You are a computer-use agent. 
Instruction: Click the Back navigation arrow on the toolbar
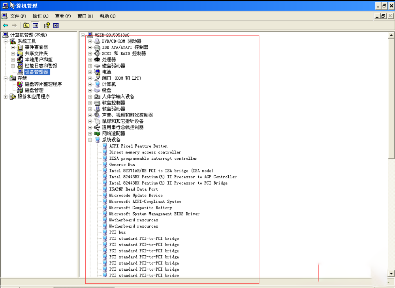coord(5,25)
